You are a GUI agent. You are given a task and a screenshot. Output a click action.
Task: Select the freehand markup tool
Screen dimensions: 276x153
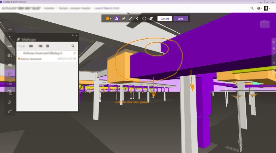tap(124, 19)
